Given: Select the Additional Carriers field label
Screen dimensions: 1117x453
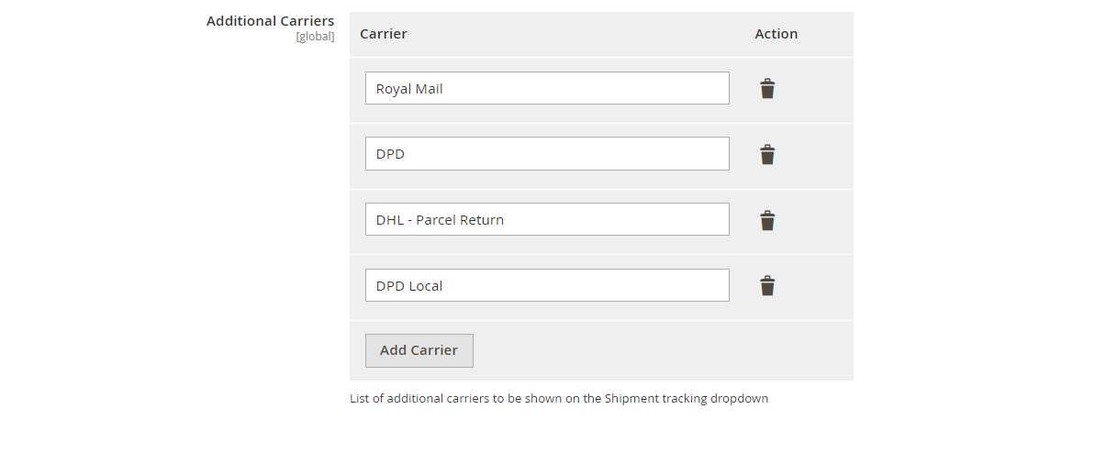Looking at the screenshot, I should [x=270, y=20].
